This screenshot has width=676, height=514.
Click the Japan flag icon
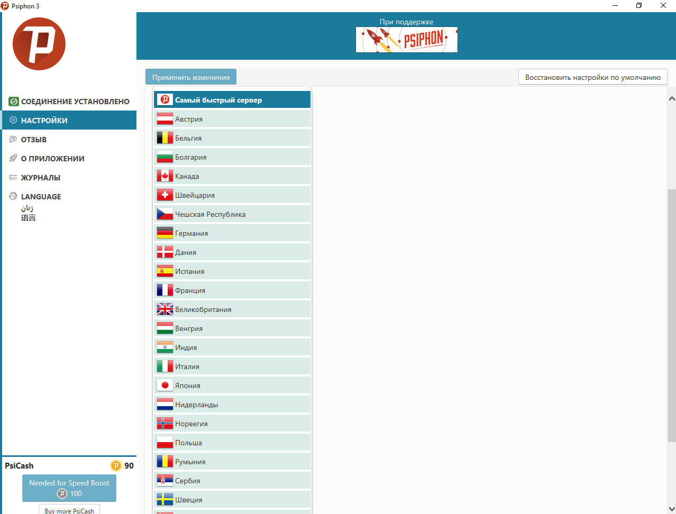click(x=165, y=385)
